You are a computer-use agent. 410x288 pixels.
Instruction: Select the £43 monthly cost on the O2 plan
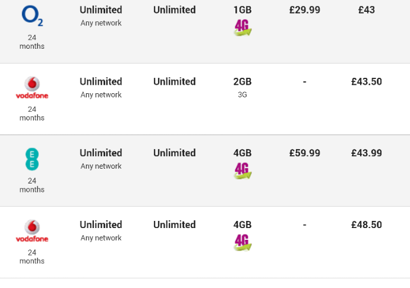point(367,10)
